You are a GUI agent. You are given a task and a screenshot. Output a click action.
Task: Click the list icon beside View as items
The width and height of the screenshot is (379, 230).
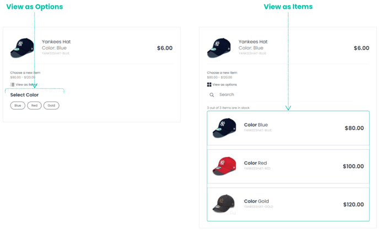point(13,85)
